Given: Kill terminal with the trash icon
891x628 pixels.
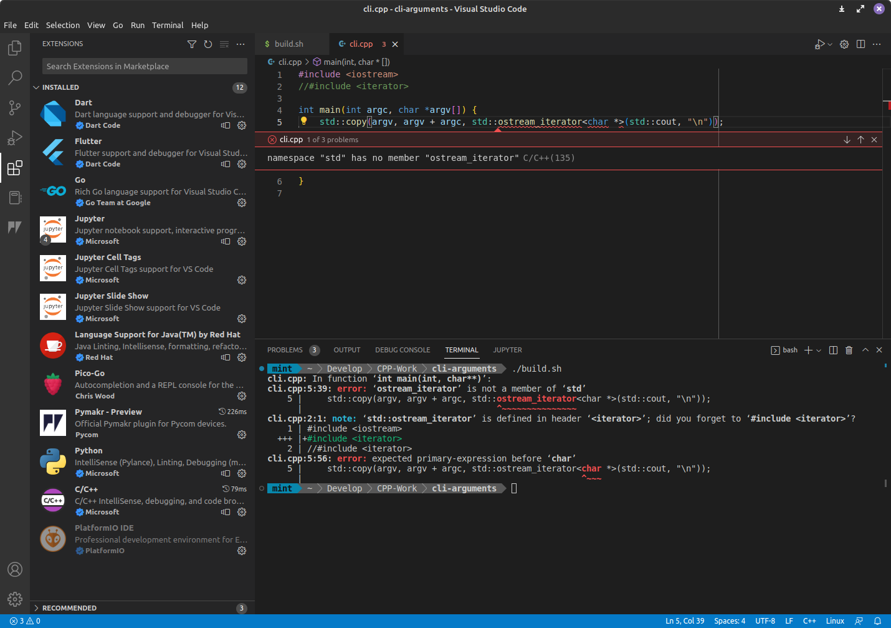Looking at the screenshot, I should tap(849, 350).
